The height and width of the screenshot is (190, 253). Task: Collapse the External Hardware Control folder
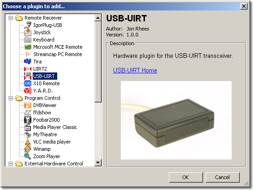[10, 164]
